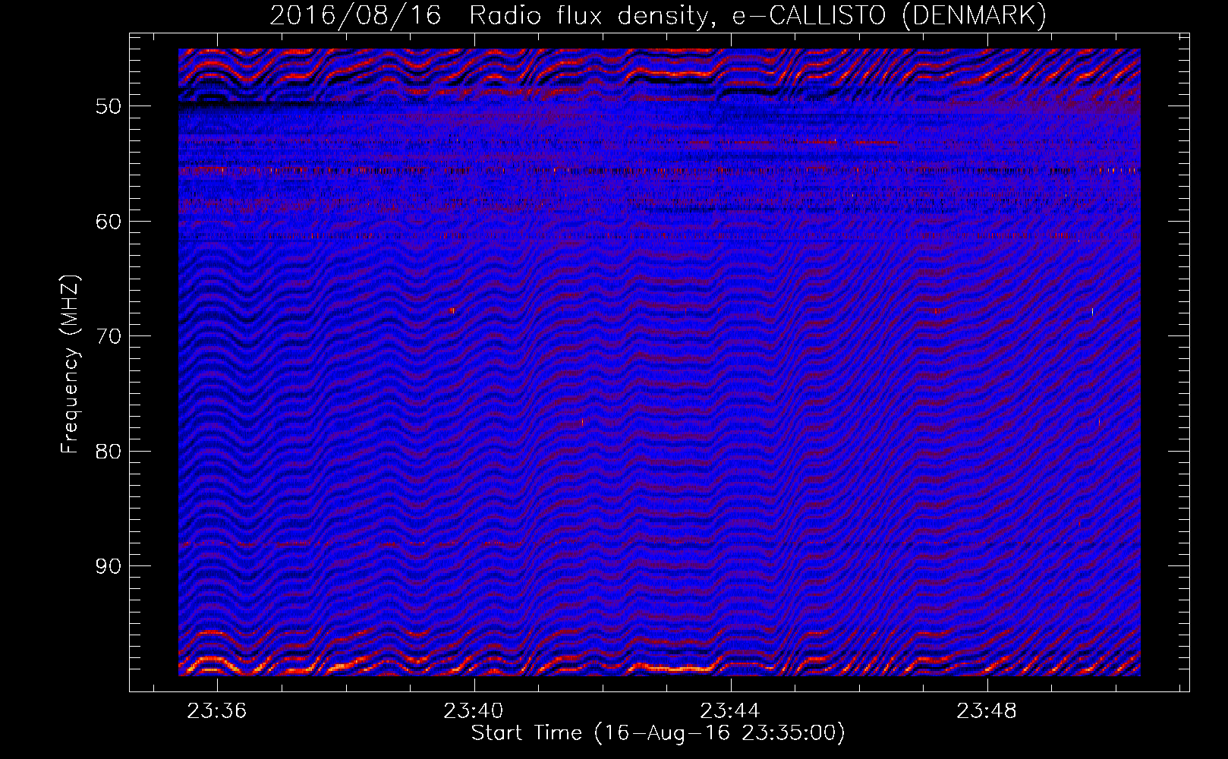Screen dimensions: 1228x759
Task: Click the 'e-CALLISTO (DENMARK)' title text
Action: [890, 15]
